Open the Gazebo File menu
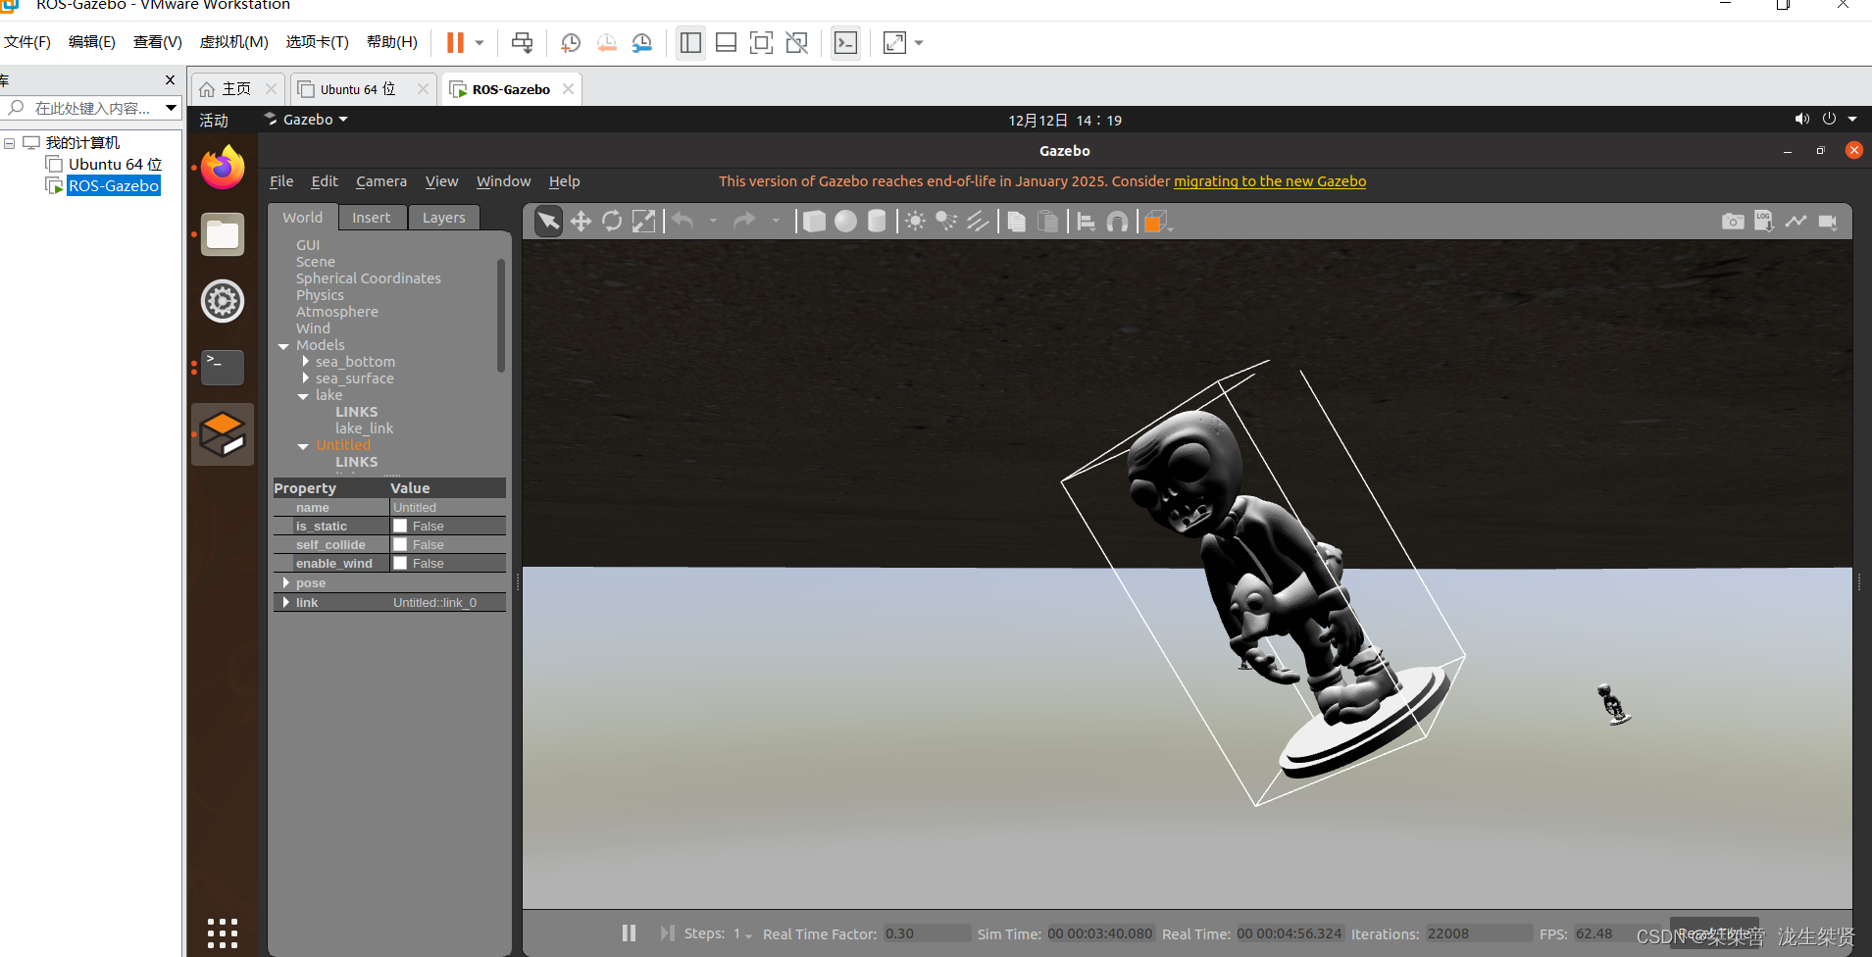This screenshot has height=957, width=1872. (281, 181)
